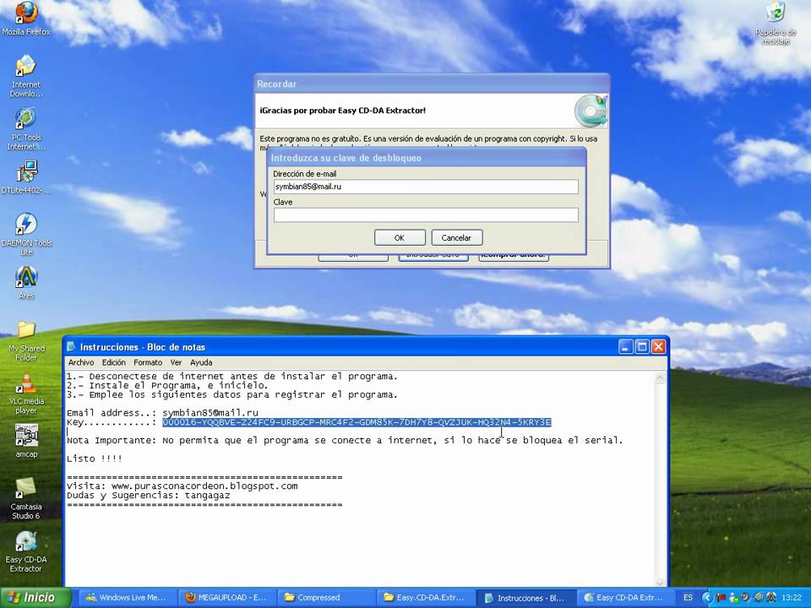The width and height of the screenshot is (811, 608).
Task: Select the Easy CD-DA Extractor desktop shortcut
Action: [x=26, y=551]
